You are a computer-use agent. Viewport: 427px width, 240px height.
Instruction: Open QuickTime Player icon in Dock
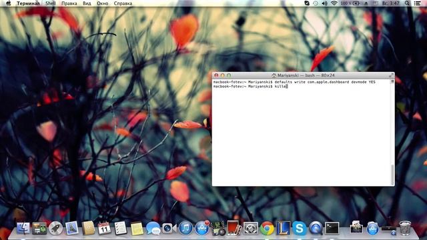316,228
